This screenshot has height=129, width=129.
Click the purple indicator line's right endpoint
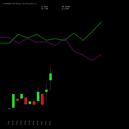[101, 54]
